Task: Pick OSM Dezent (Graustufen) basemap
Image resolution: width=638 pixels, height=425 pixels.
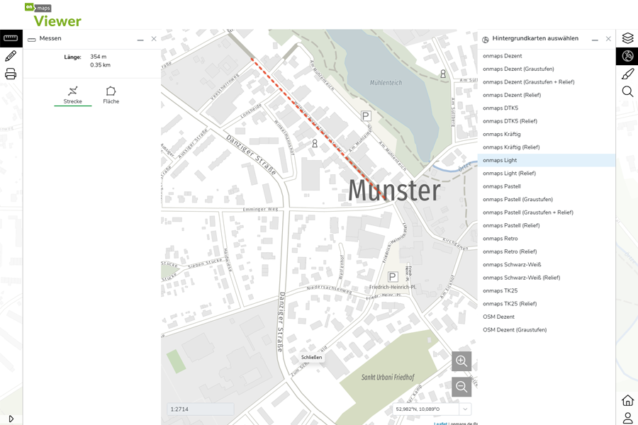Action: pyautogui.click(x=515, y=330)
